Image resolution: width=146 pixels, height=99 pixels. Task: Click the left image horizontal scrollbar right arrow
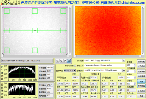[68, 56]
